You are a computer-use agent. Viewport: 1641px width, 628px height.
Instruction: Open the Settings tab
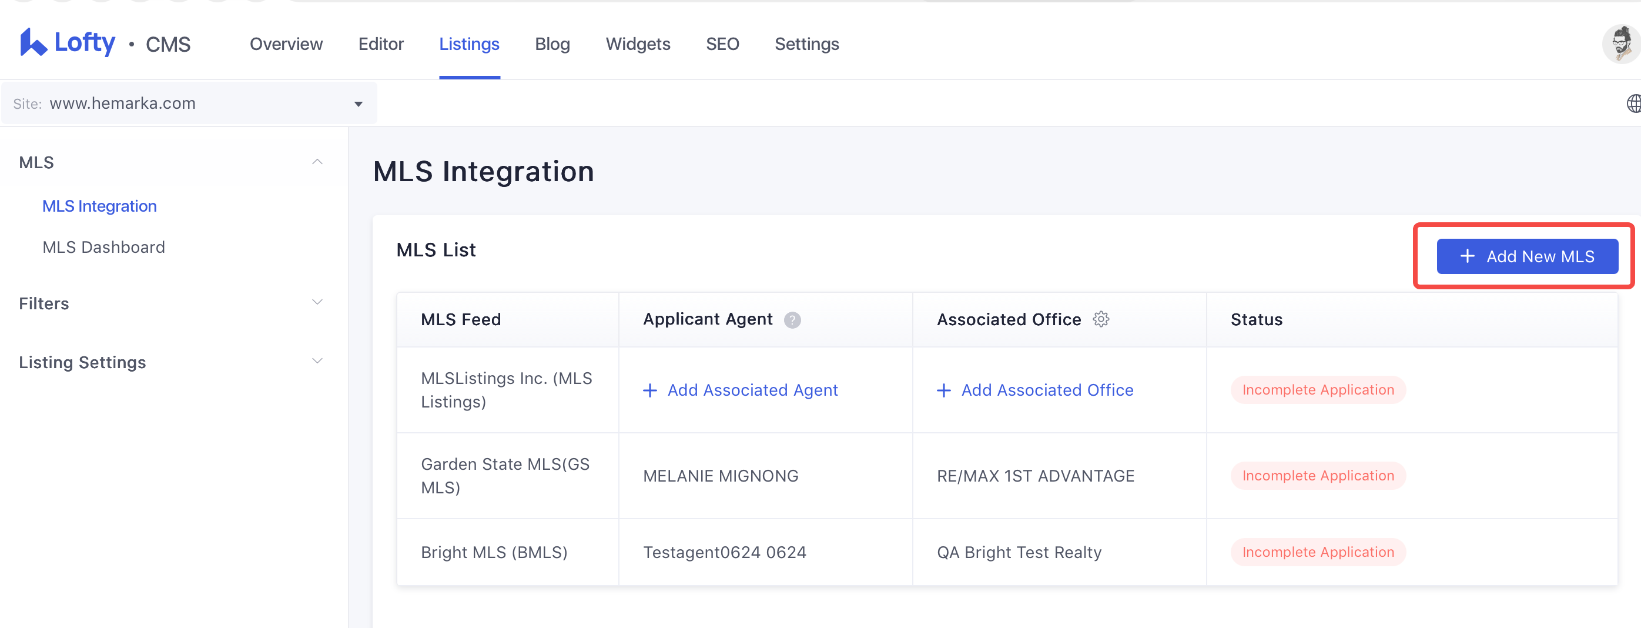point(806,44)
